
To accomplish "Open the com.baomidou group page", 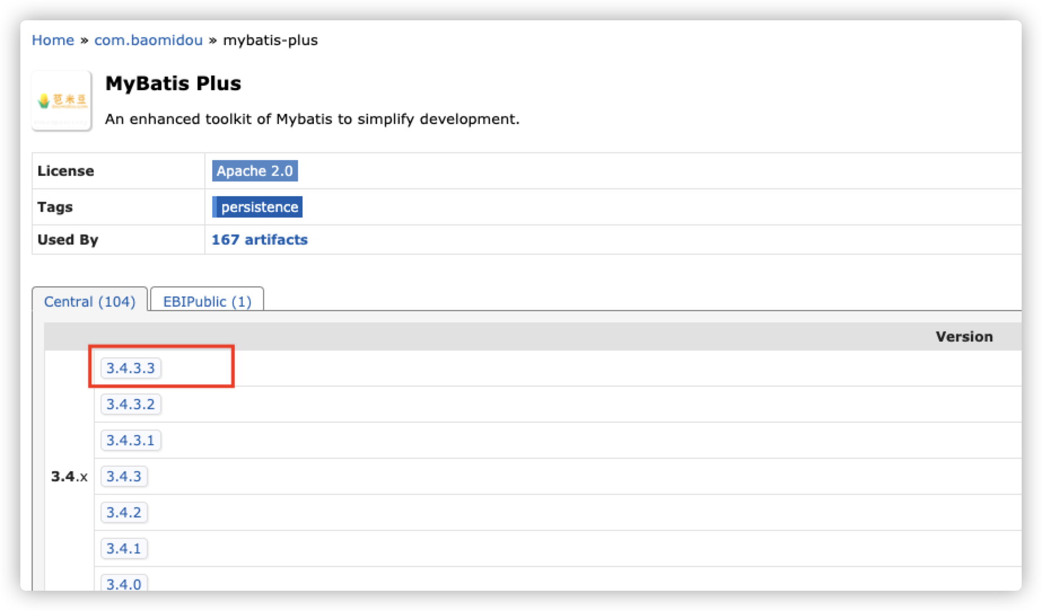I will (148, 40).
